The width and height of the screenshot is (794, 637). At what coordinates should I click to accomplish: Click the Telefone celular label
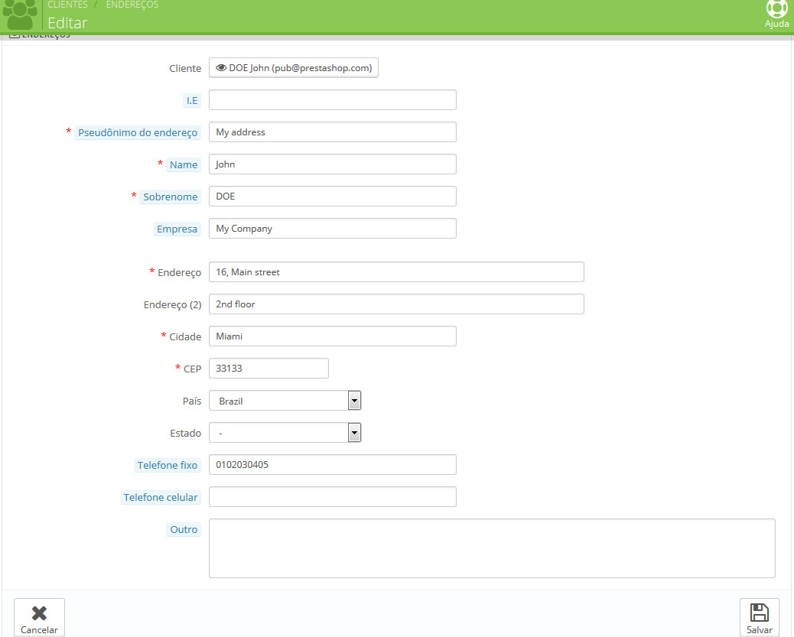(x=161, y=498)
